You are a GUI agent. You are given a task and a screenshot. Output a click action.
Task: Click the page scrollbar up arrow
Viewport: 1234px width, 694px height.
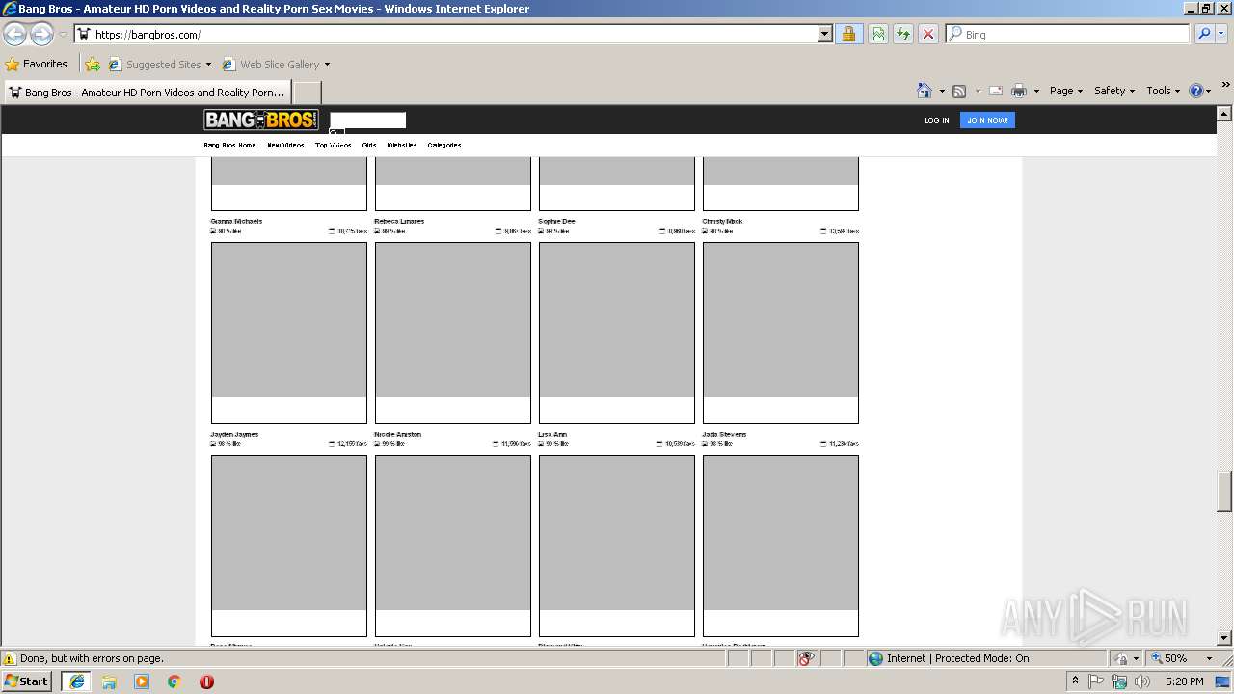tap(1224, 113)
